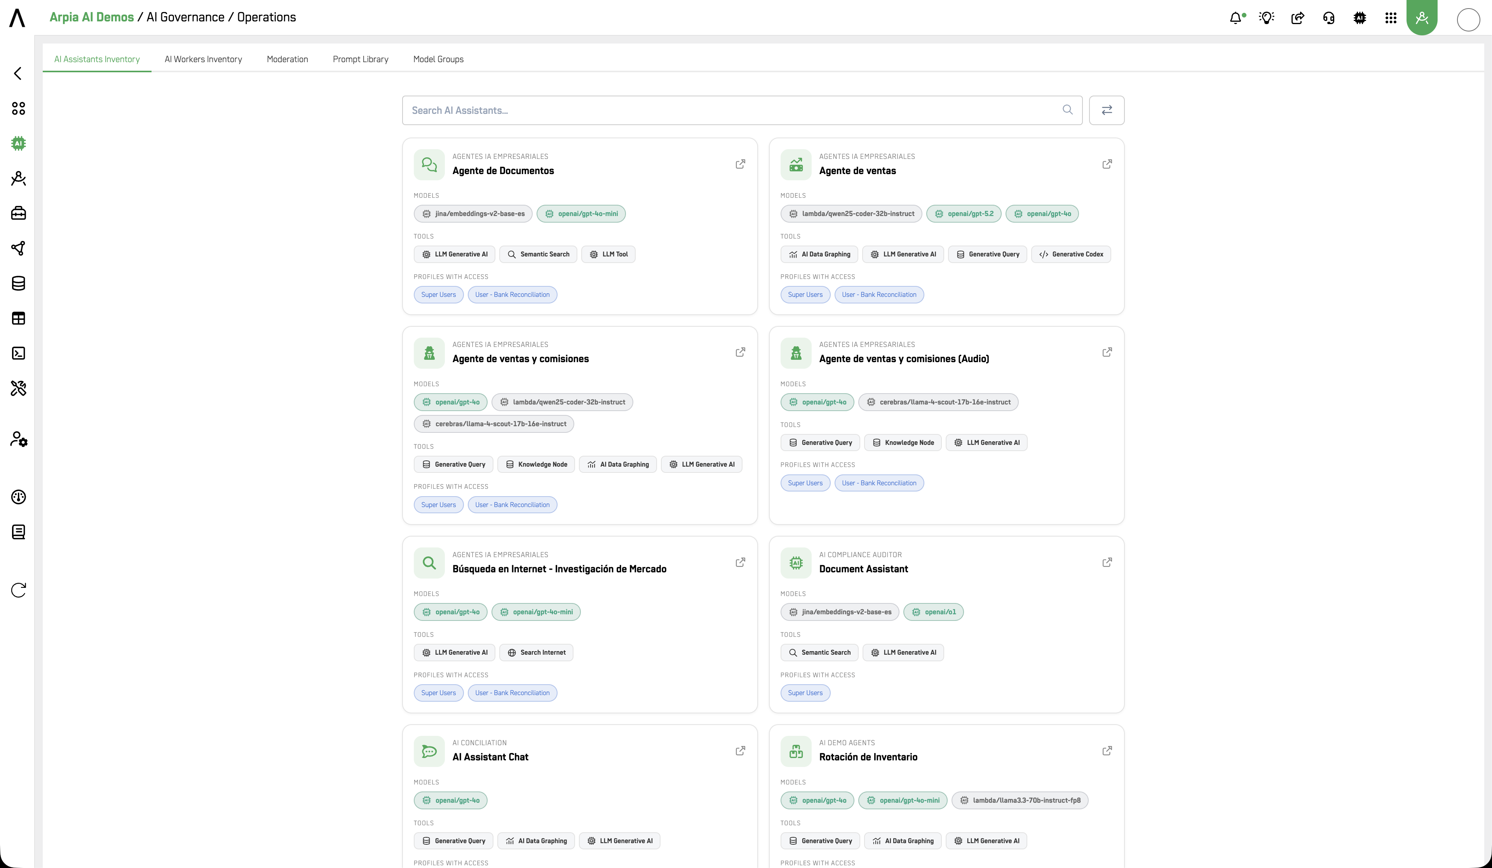
Task: Open the toolbox briefcase sidebar icon
Action: [x=18, y=213]
